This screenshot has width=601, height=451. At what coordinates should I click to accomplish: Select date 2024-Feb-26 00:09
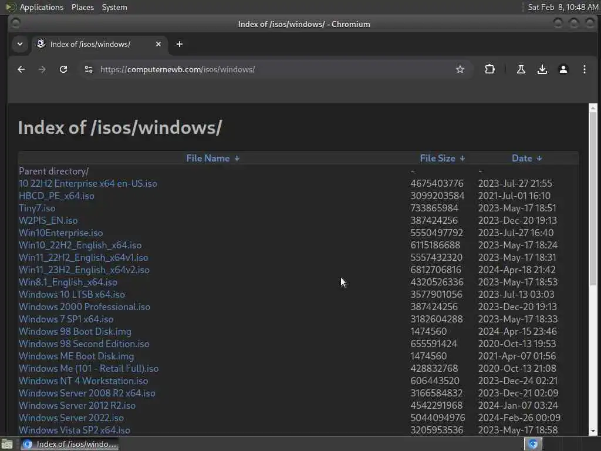coord(519,418)
